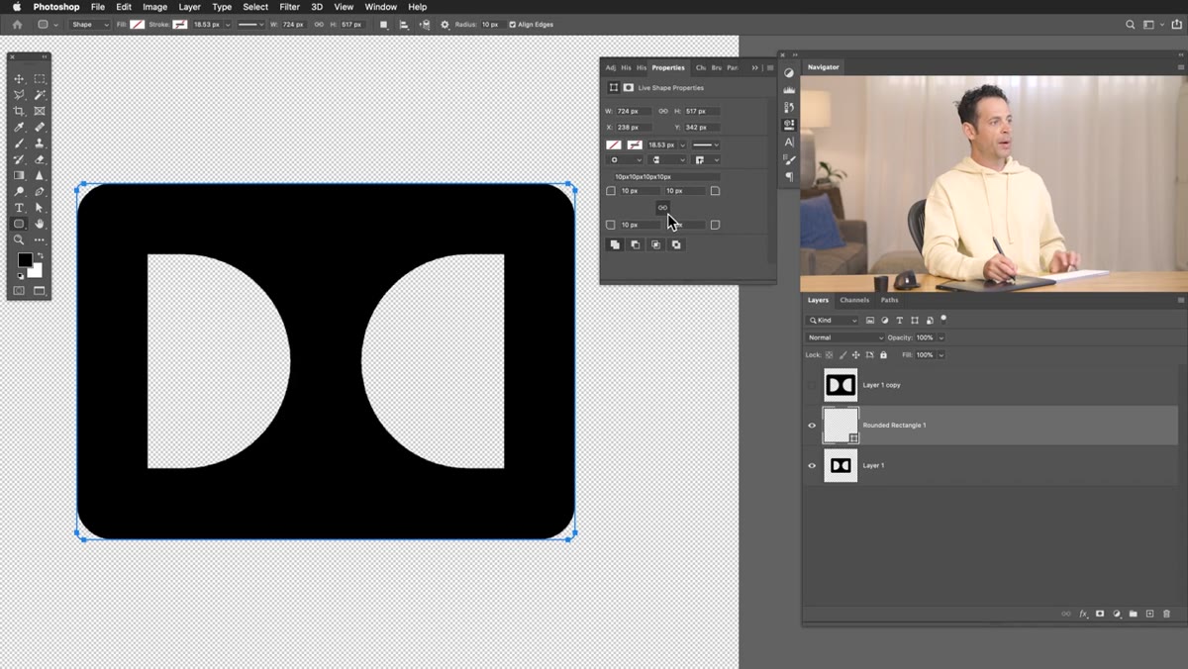
Task: Select the Crop tool
Action: tap(19, 111)
